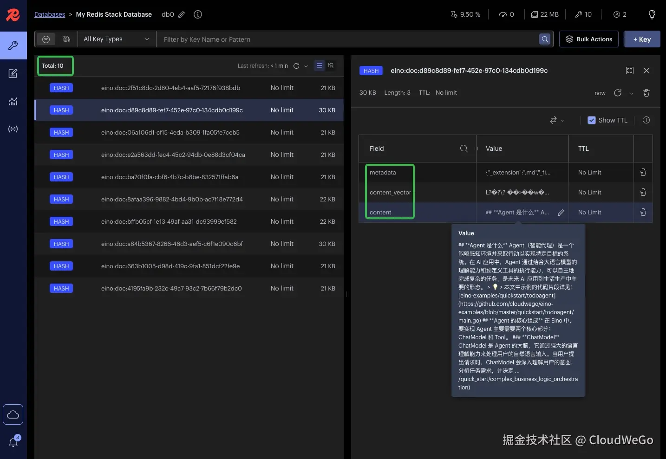This screenshot has height=459, width=666.
Task: Open the Databases breadcrumb link
Action: click(x=50, y=14)
